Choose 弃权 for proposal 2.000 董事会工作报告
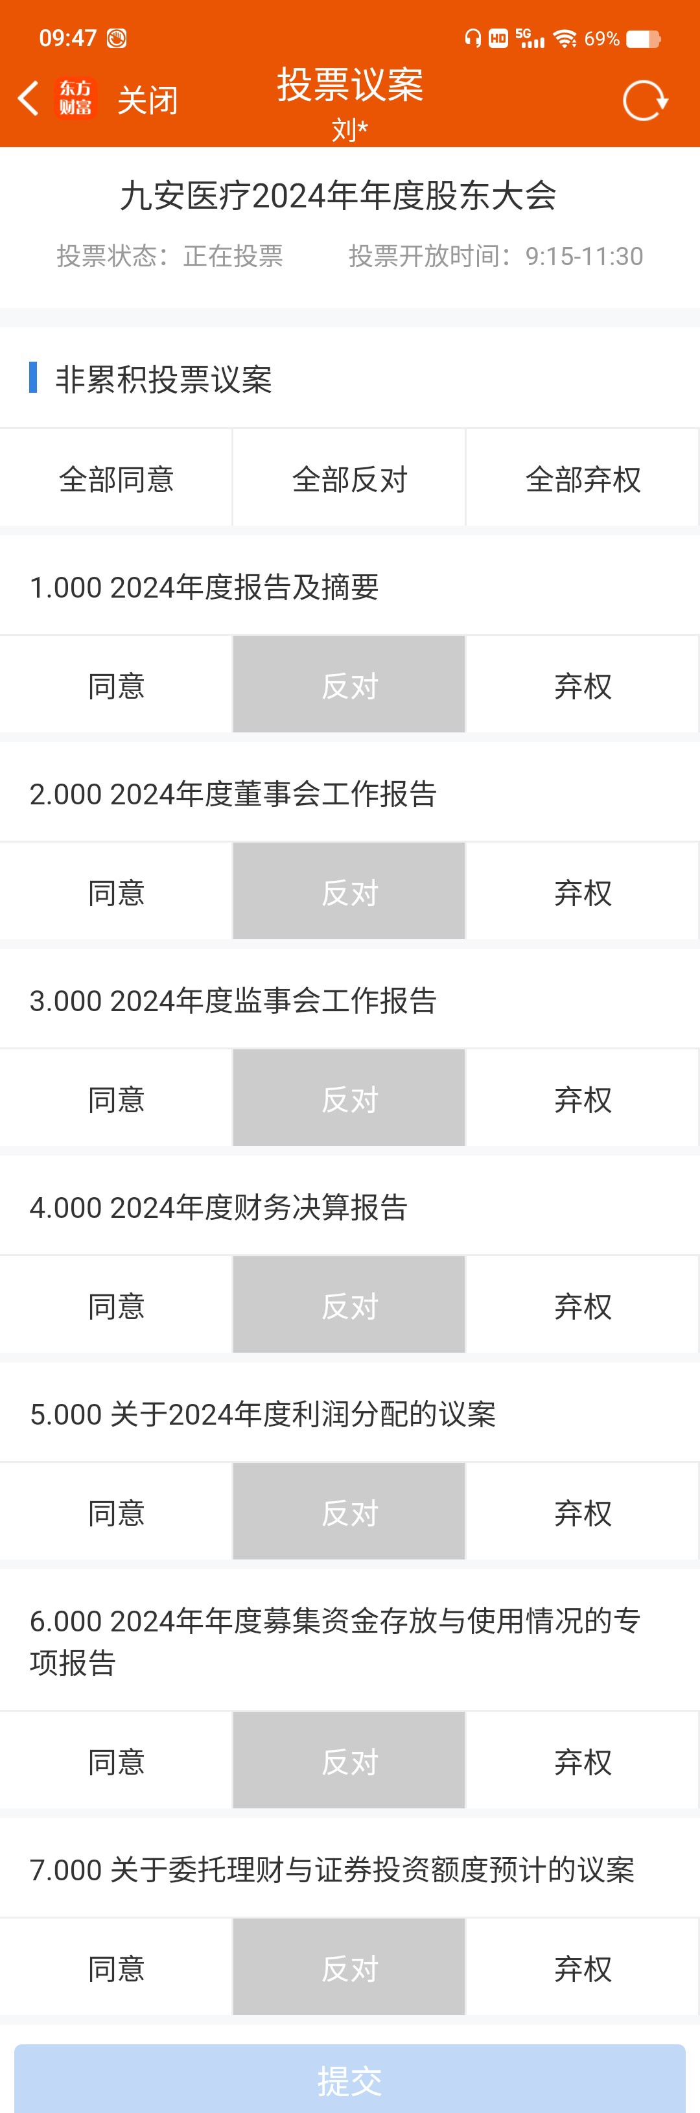Image resolution: width=700 pixels, height=2113 pixels. click(583, 892)
